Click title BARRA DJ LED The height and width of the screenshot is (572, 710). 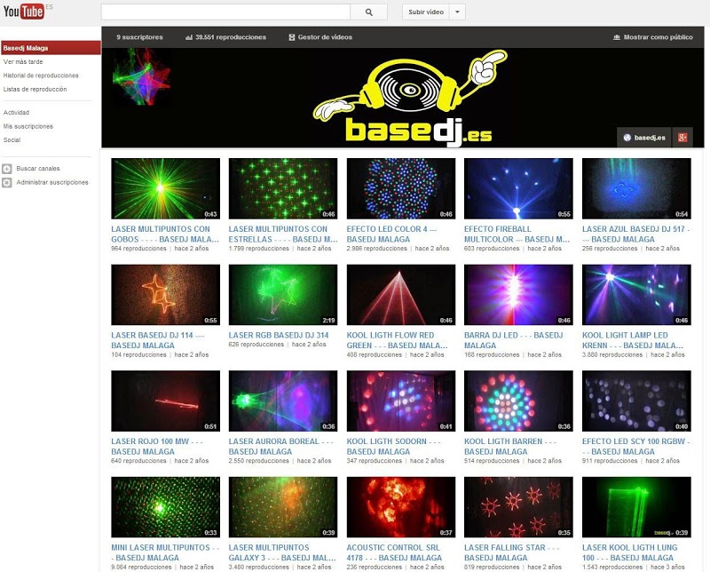coord(514,340)
